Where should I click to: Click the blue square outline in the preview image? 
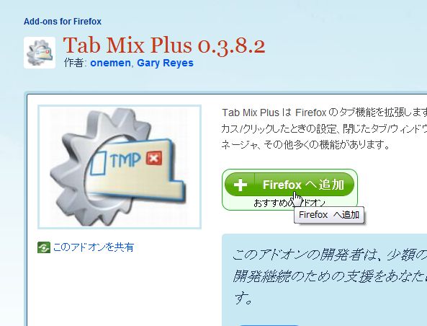98,163
